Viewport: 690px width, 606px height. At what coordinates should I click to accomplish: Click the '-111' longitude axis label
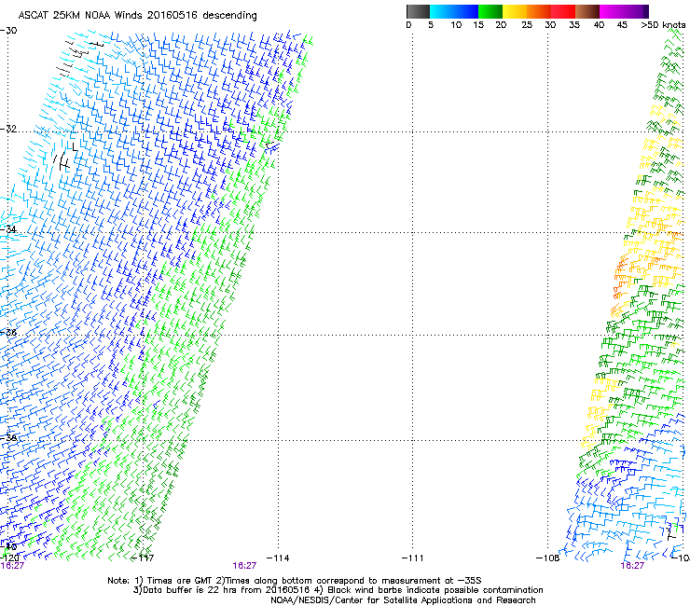[x=412, y=558]
